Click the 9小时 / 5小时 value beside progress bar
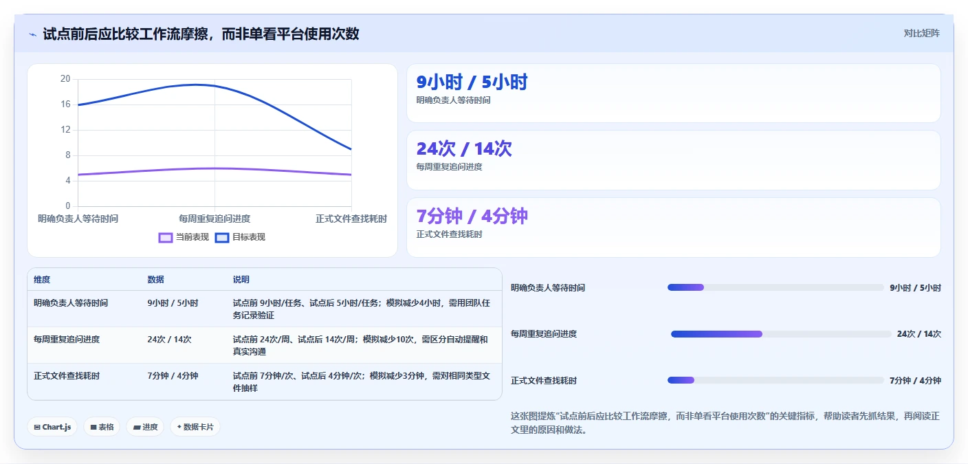 (915, 288)
